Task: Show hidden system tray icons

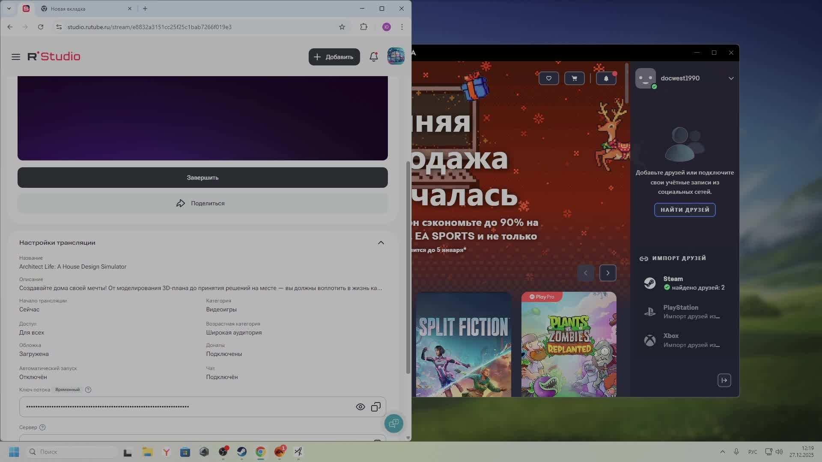Action: tap(722, 452)
